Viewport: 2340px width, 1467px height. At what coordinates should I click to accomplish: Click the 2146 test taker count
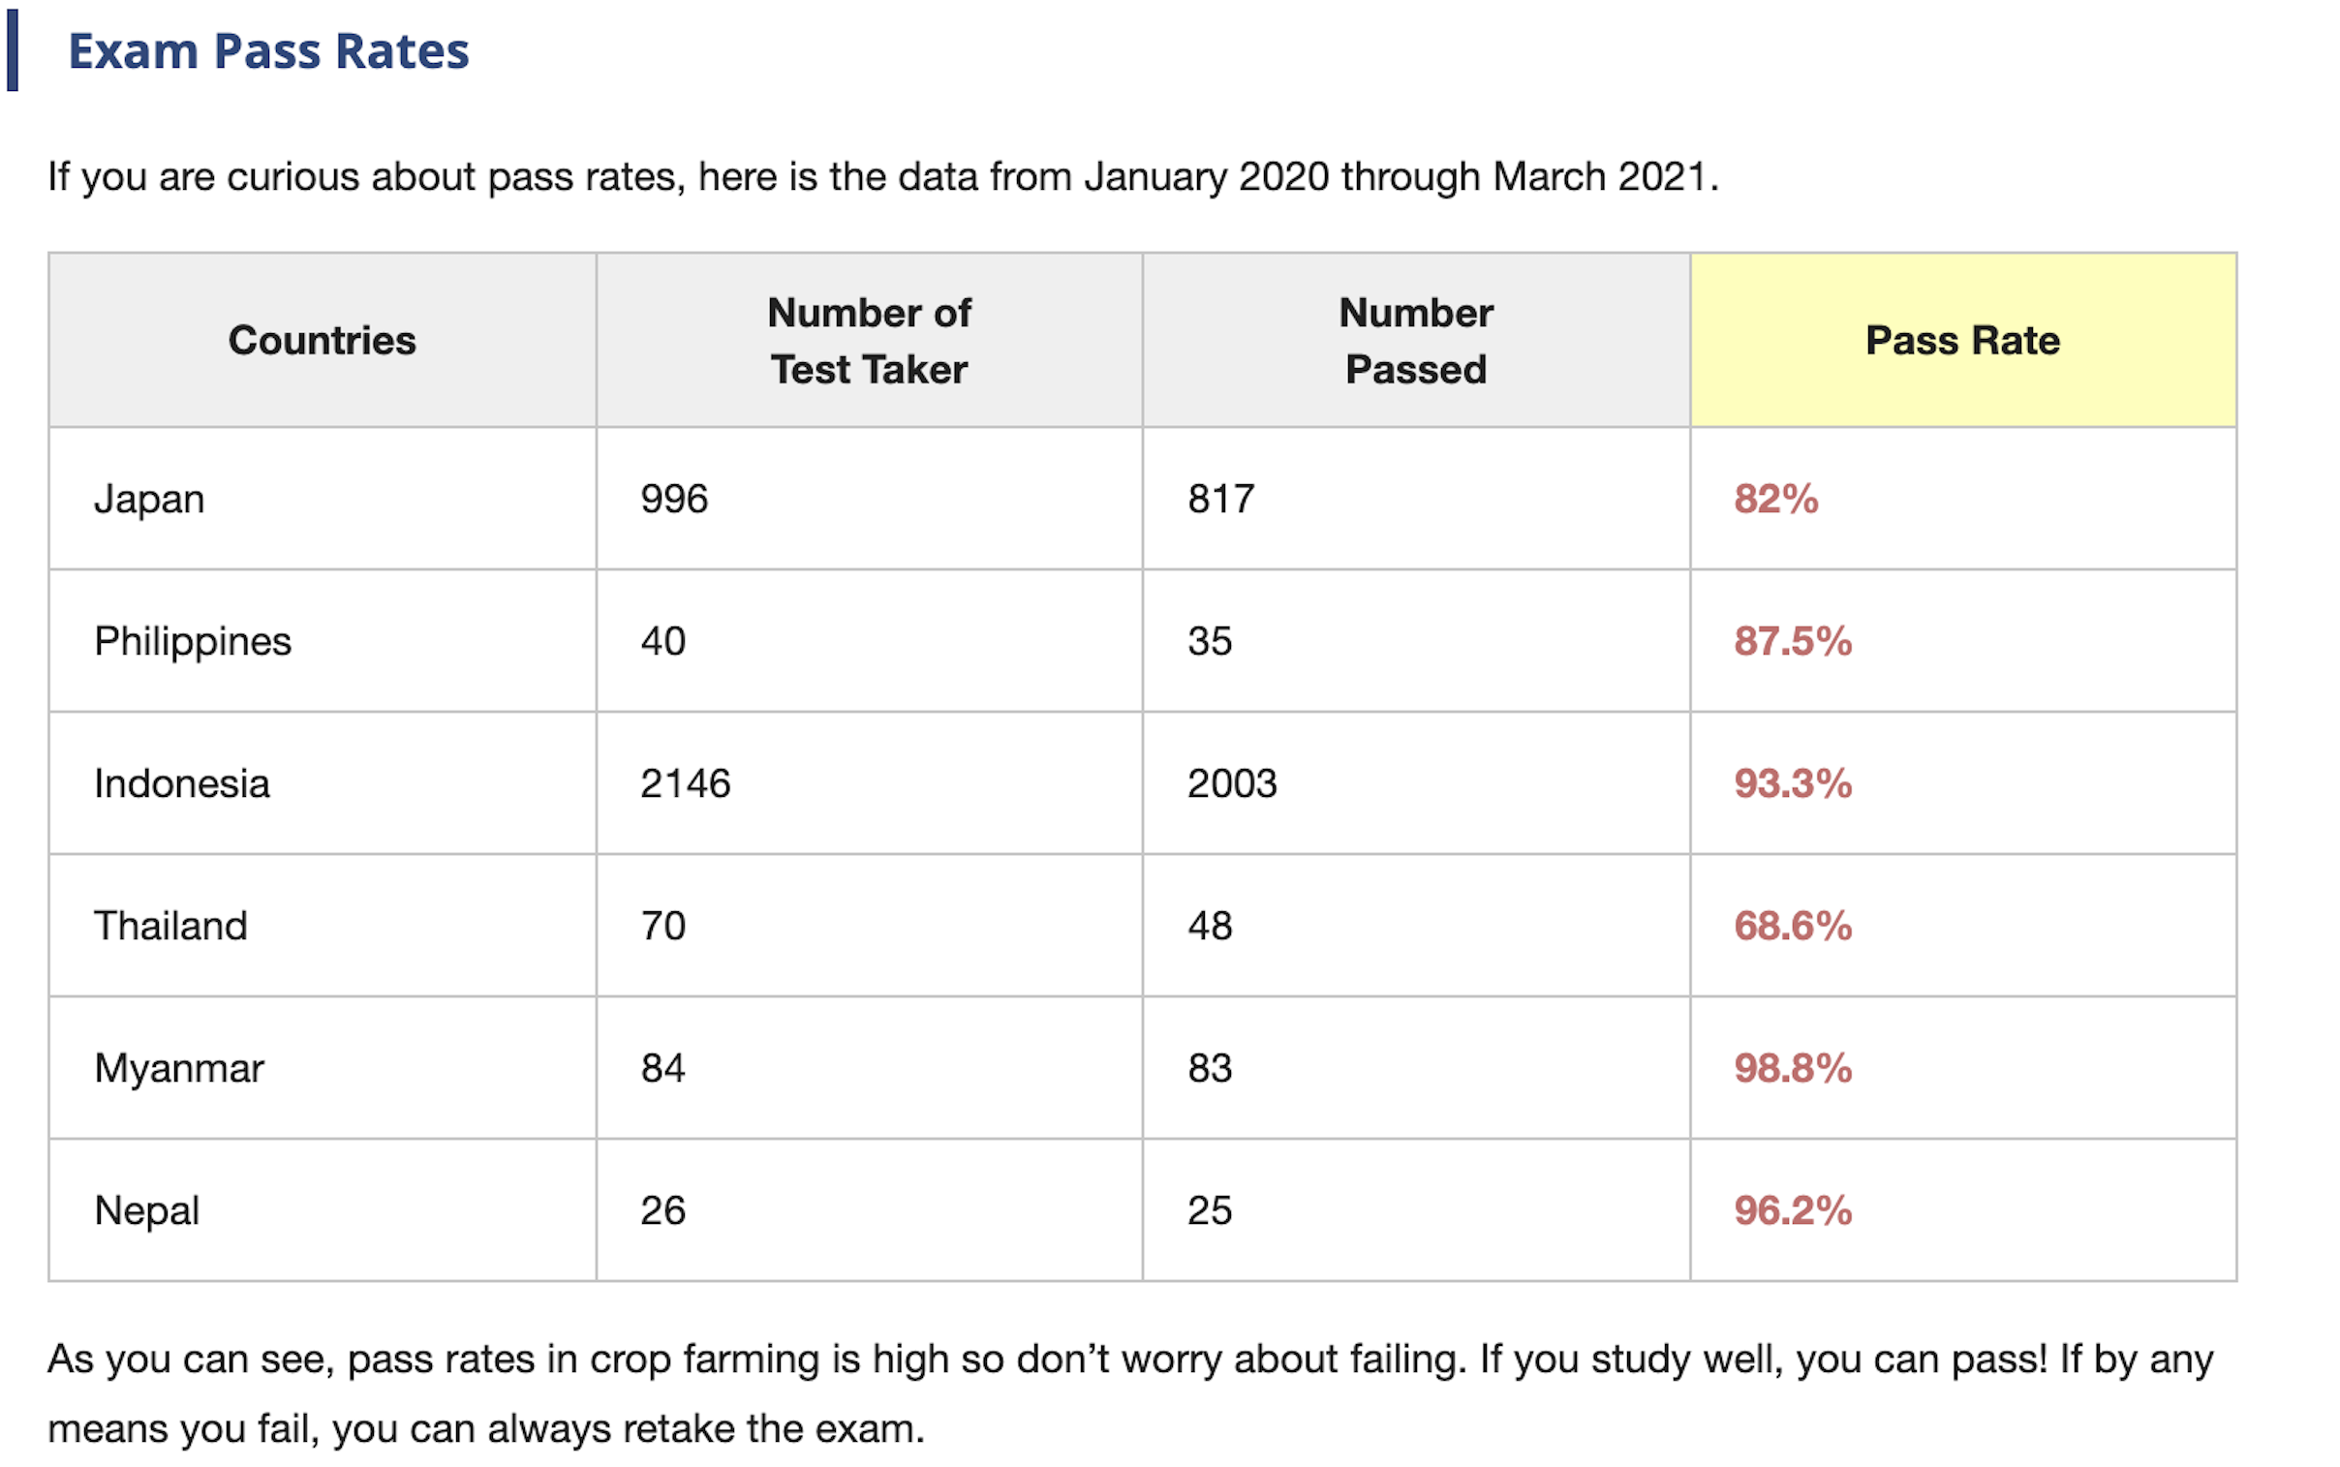[x=685, y=783]
